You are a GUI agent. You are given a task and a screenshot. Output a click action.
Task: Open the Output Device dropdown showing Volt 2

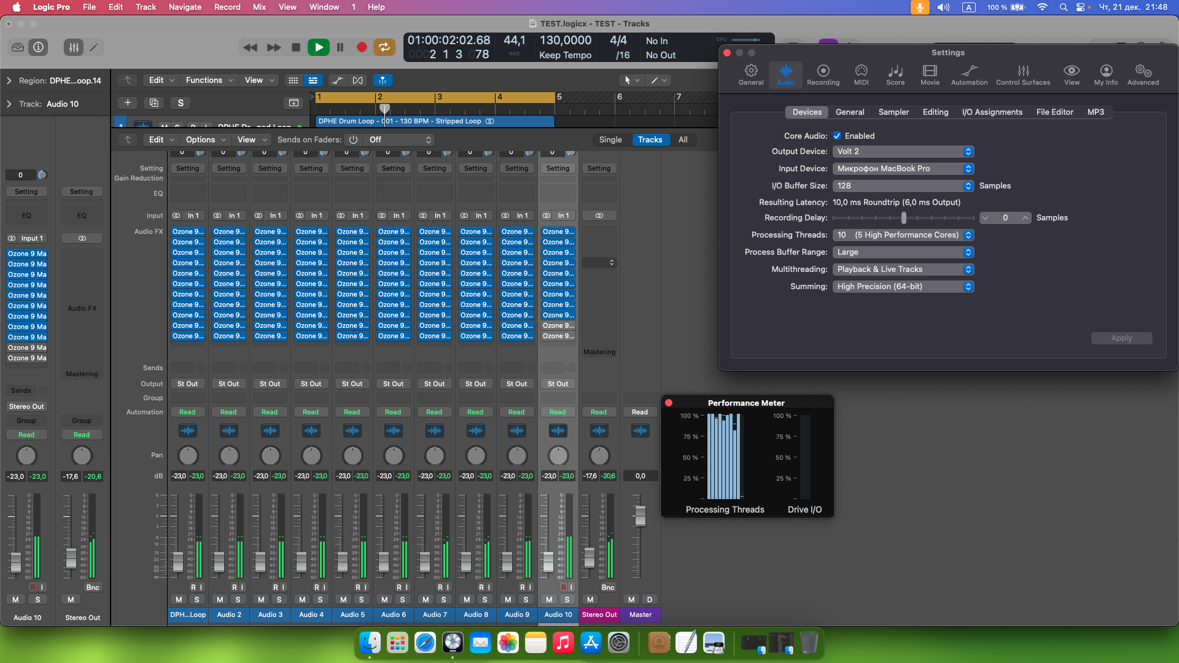903,152
